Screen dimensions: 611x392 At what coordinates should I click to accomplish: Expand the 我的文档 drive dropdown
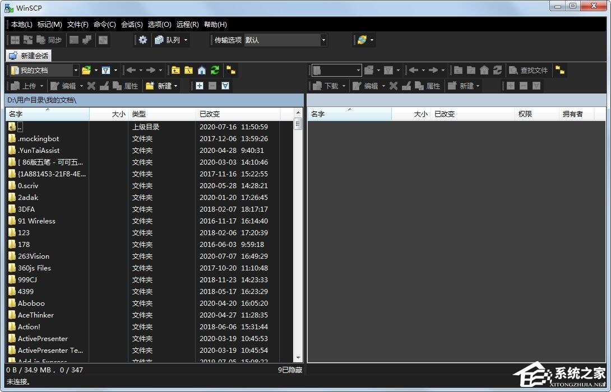pyautogui.click(x=76, y=70)
